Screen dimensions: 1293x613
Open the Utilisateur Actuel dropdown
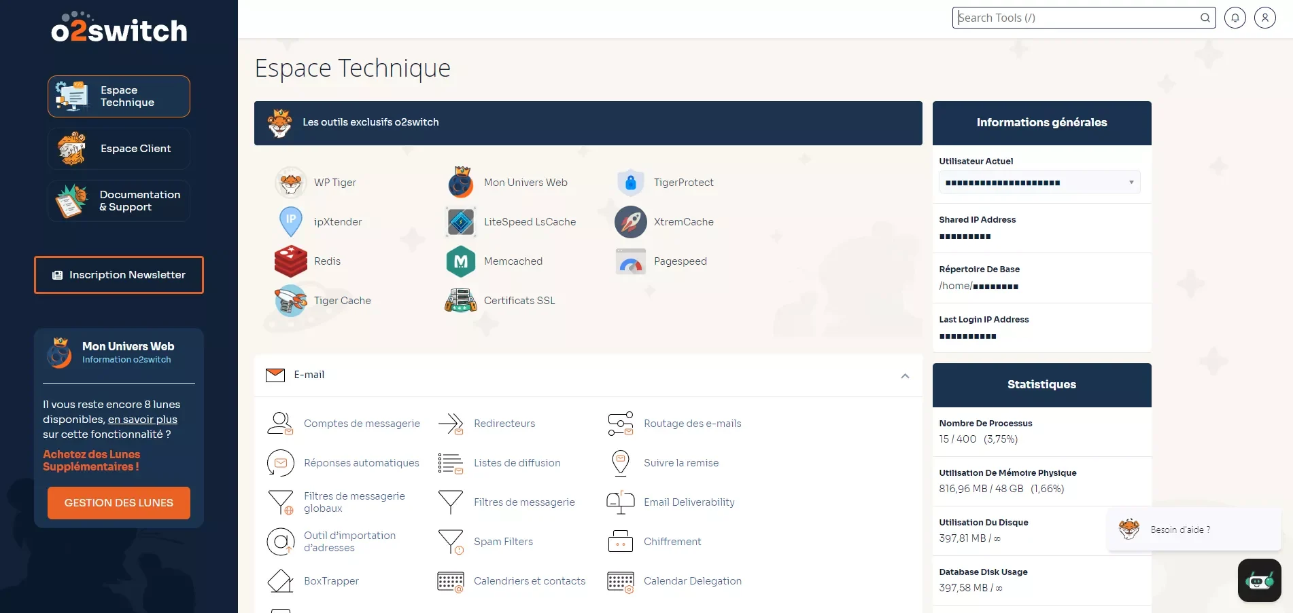[1039, 182]
